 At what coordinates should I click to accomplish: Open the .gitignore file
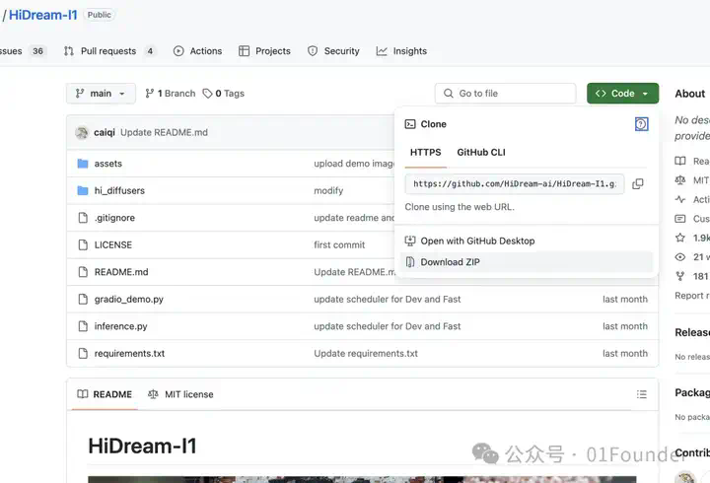[114, 218]
